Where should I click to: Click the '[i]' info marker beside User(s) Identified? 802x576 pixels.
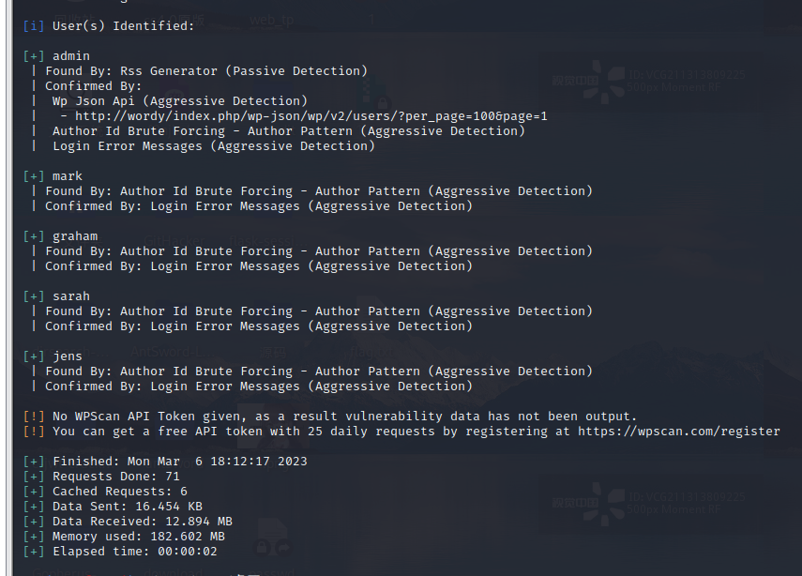pos(34,26)
